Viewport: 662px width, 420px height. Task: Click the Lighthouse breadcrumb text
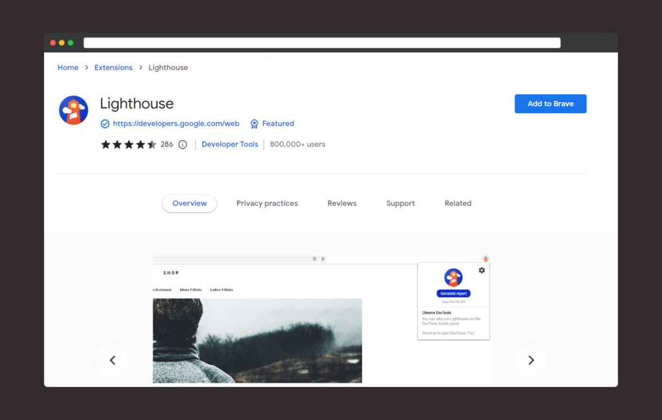click(168, 68)
